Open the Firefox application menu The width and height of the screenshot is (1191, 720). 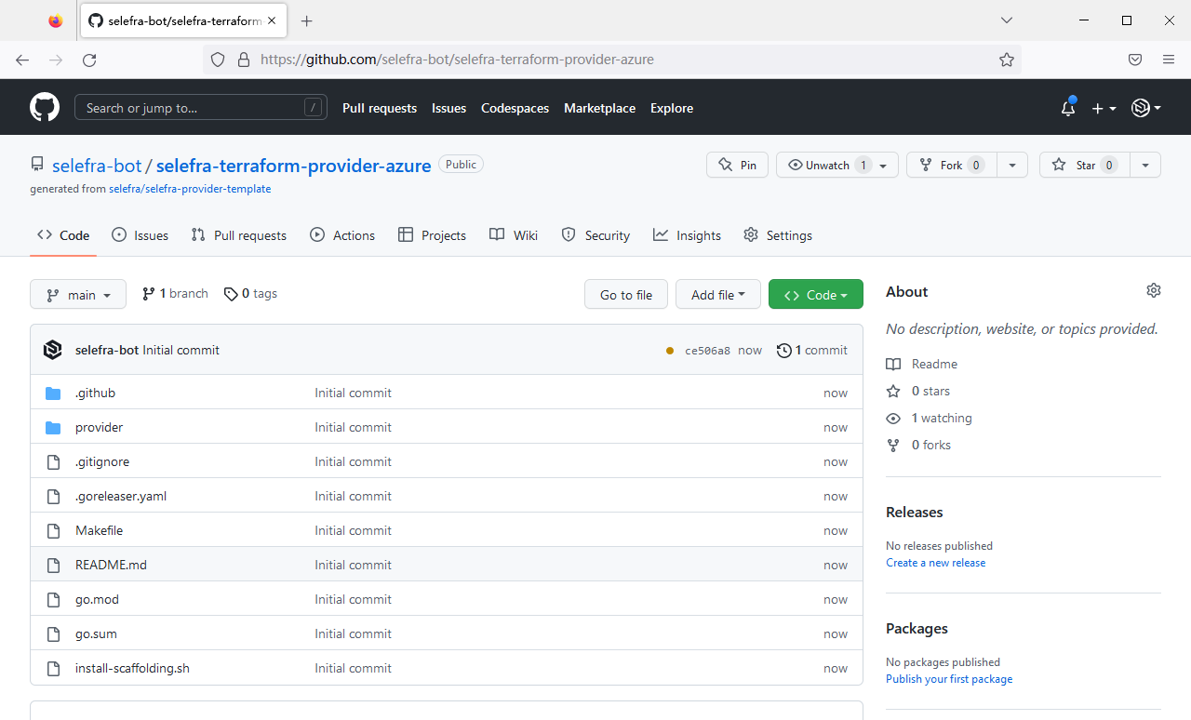[x=1169, y=60]
